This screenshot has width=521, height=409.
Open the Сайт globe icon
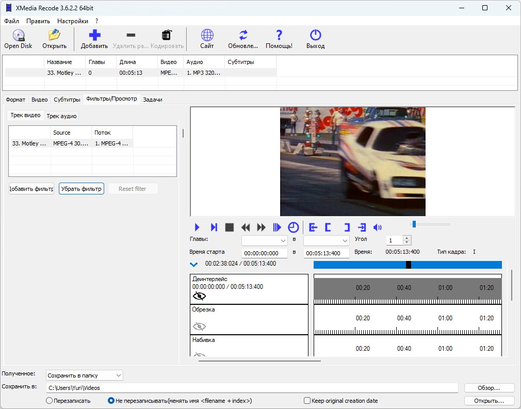click(207, 36)
